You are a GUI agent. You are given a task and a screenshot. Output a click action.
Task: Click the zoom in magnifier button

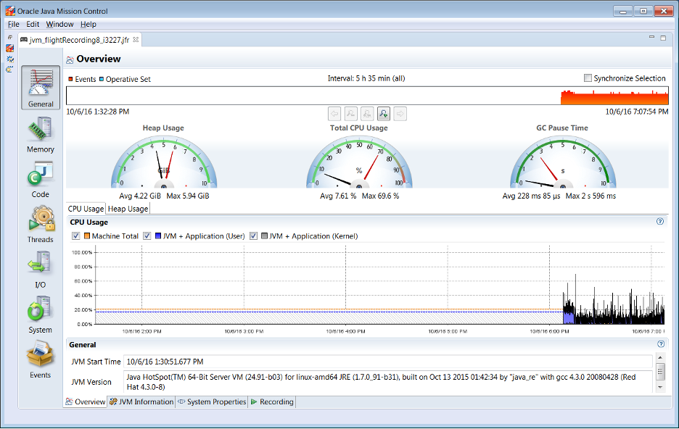(384, 114)
